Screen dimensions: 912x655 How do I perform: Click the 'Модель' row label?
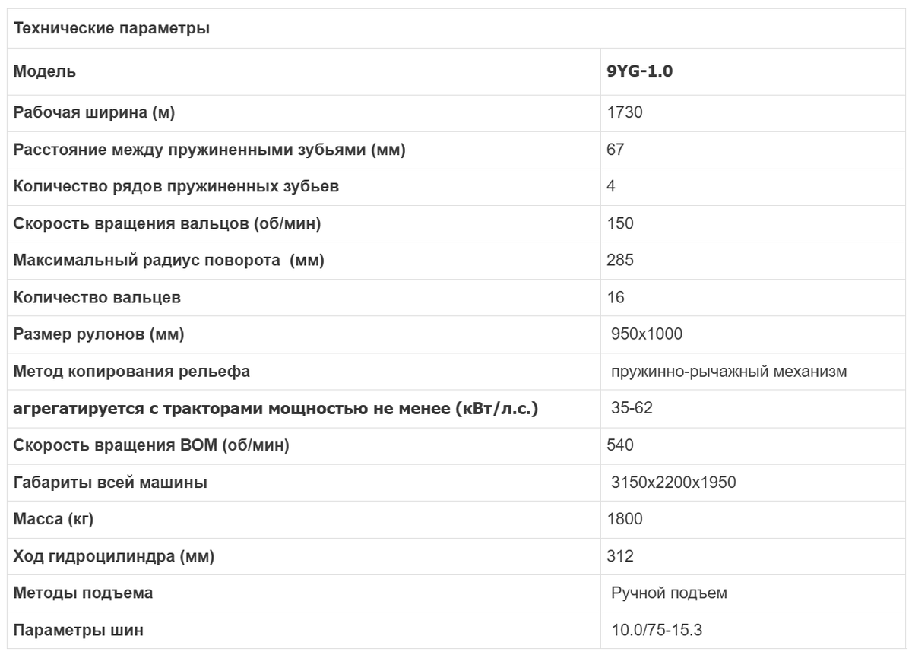click(x=45, y=72)
